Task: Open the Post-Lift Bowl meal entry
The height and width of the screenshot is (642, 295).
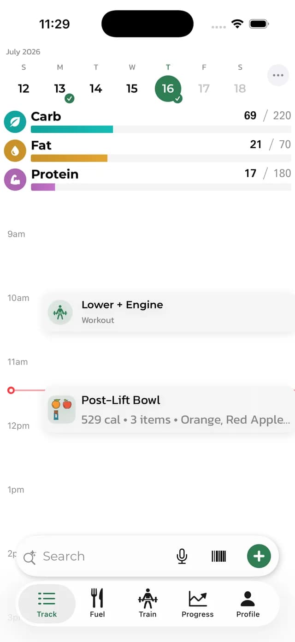Action: coord(168,409)
